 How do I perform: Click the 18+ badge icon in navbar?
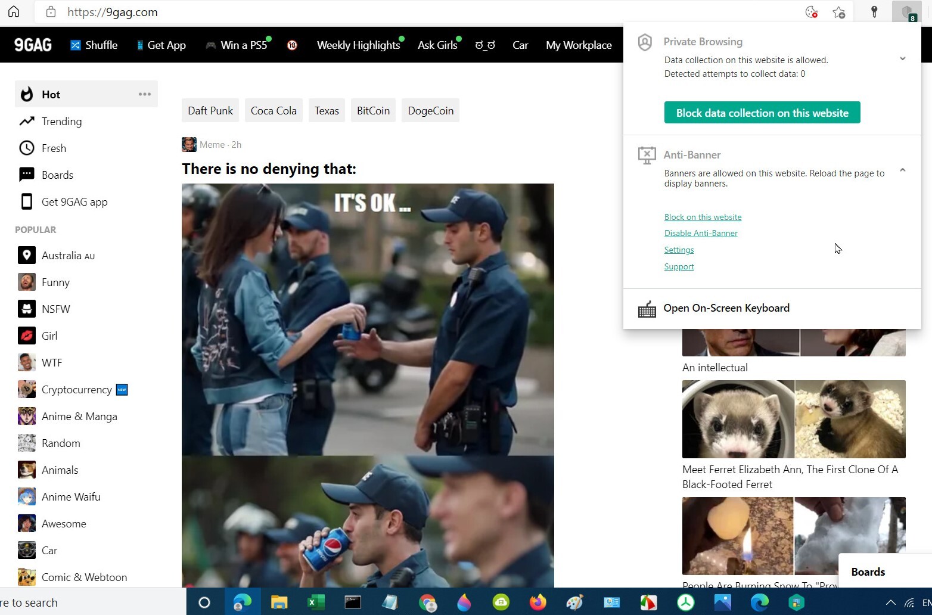point(292,45)
